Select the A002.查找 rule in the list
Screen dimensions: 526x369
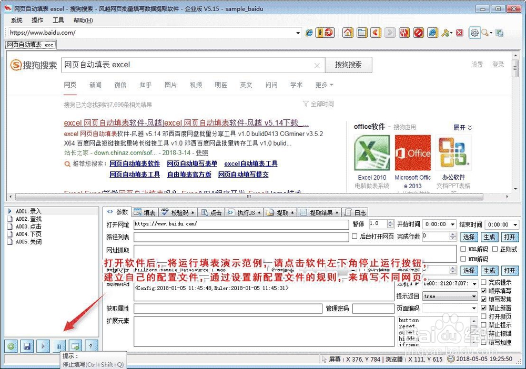pos(28,219)
